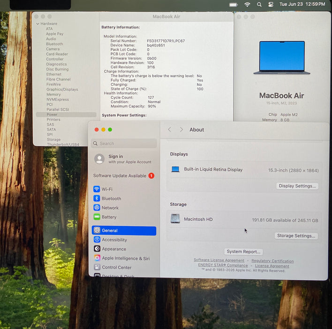This screenshot has width=332, height=329.
Task: Select Printers in hardware list
Action: [x=53, y=119]
